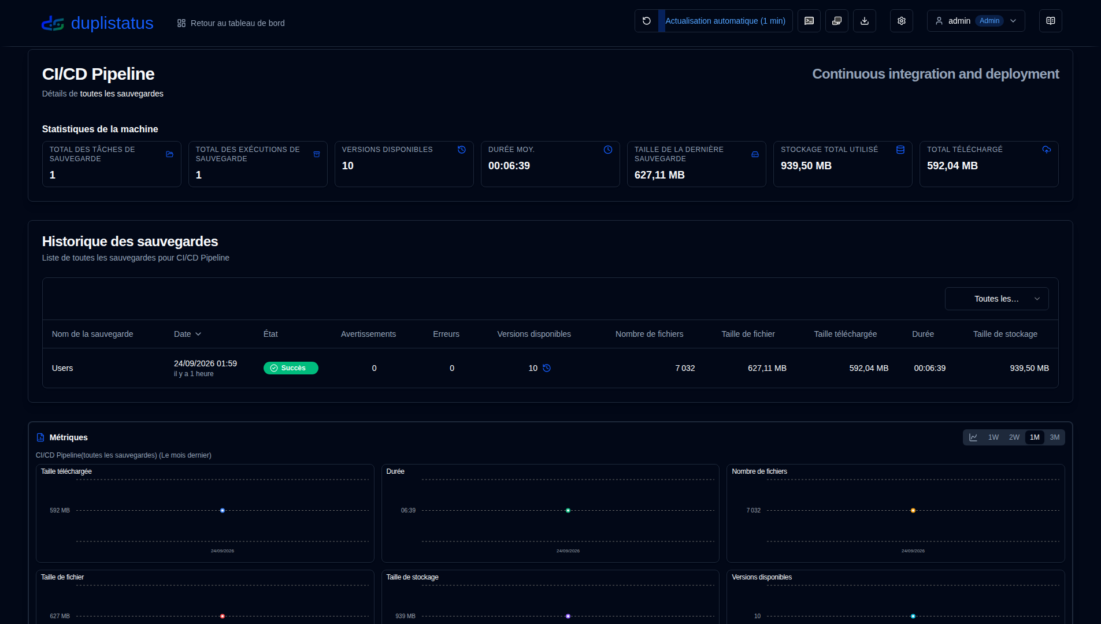This screenshot has width=1101, height=624.
Task: Open the settings gear
Action: (902, 21)
